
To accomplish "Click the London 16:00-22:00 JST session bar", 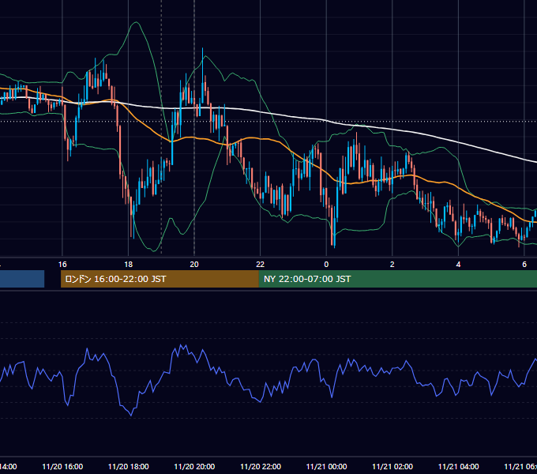I will pos(160,279).
